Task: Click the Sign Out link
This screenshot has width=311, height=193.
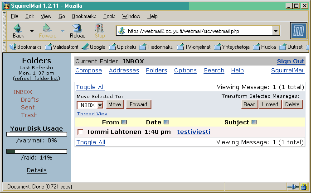Action: (291, 61)
